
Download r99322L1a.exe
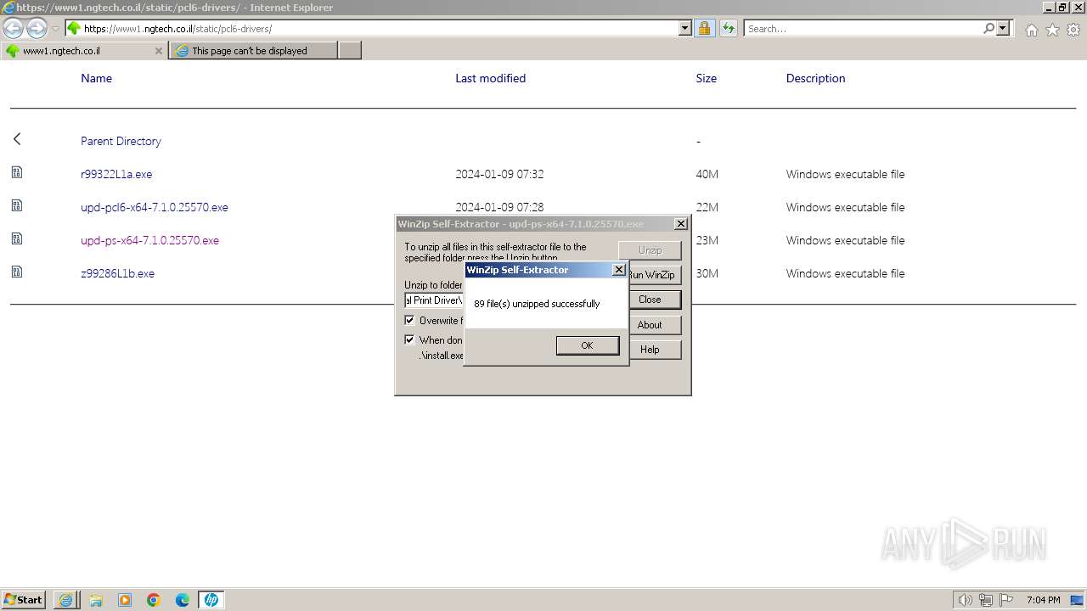coord(116,174)
